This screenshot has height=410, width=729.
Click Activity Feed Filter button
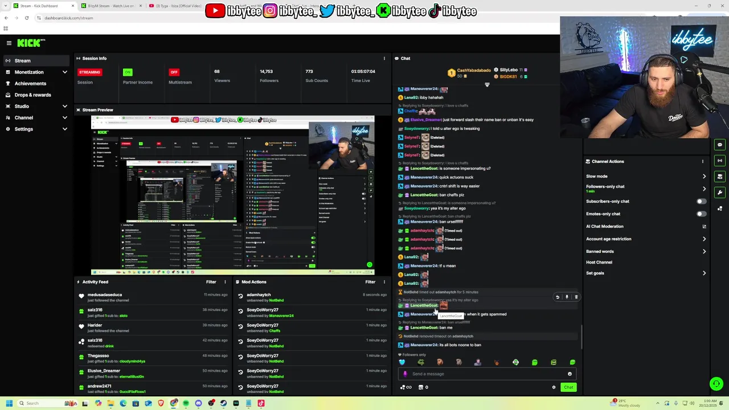(x=211, y=282)
